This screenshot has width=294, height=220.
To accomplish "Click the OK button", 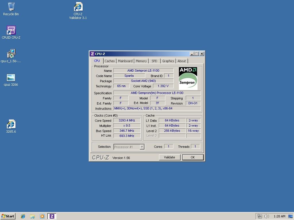I will [193, 157].
